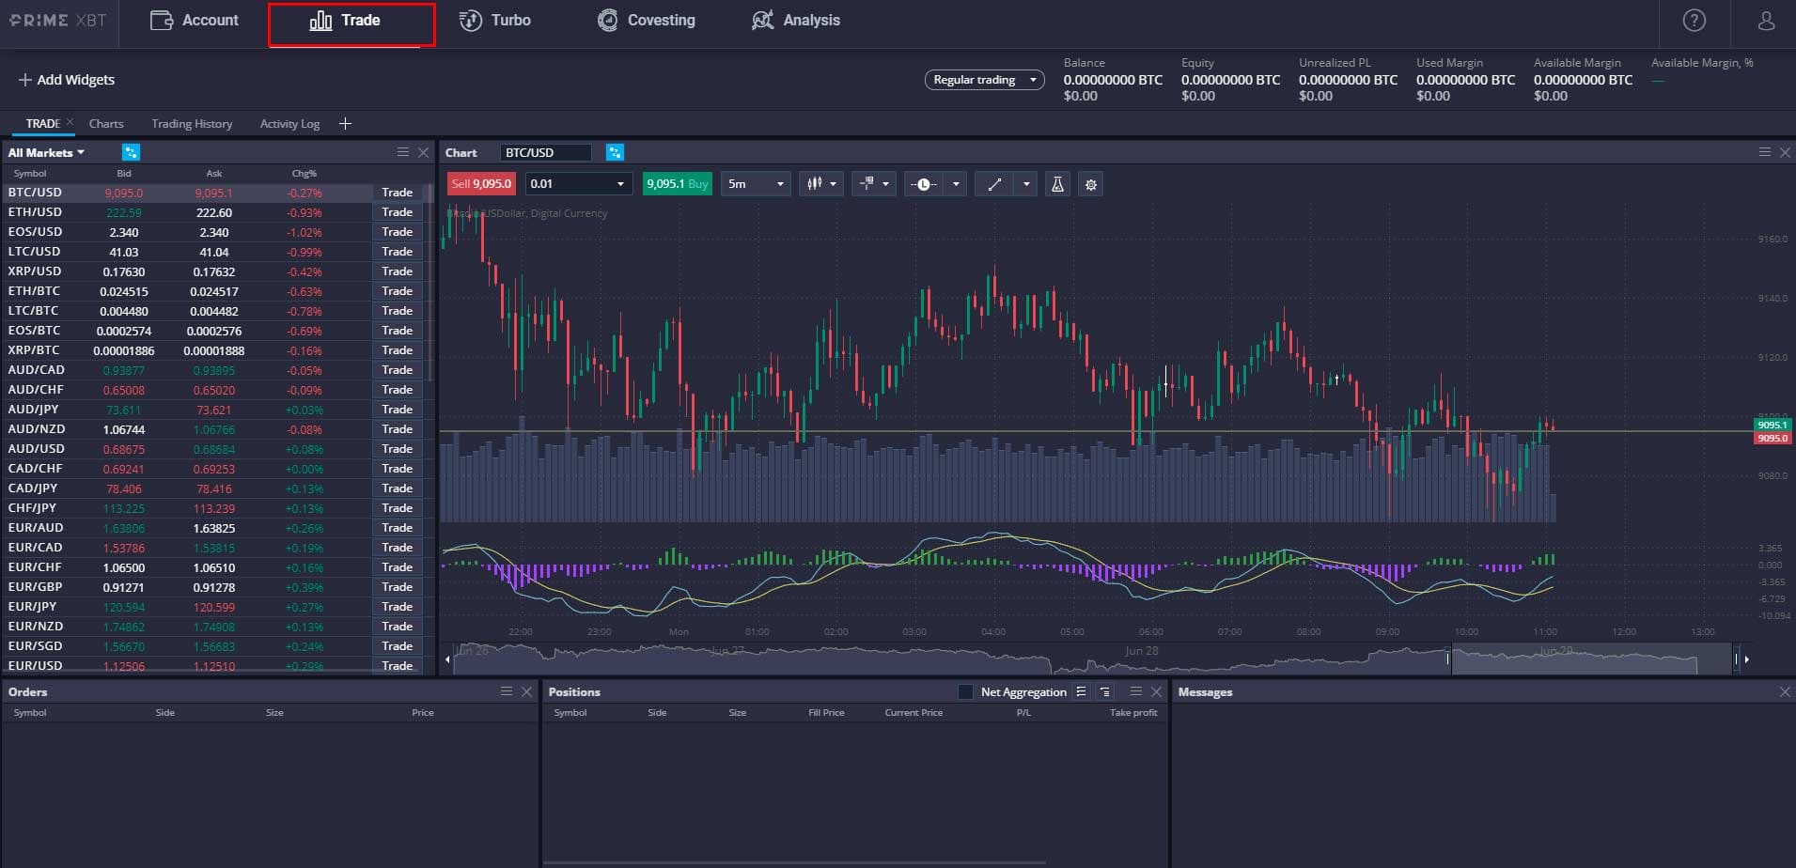
Task: Switch to the Trading History tab
Action: (x=192, y=123)
